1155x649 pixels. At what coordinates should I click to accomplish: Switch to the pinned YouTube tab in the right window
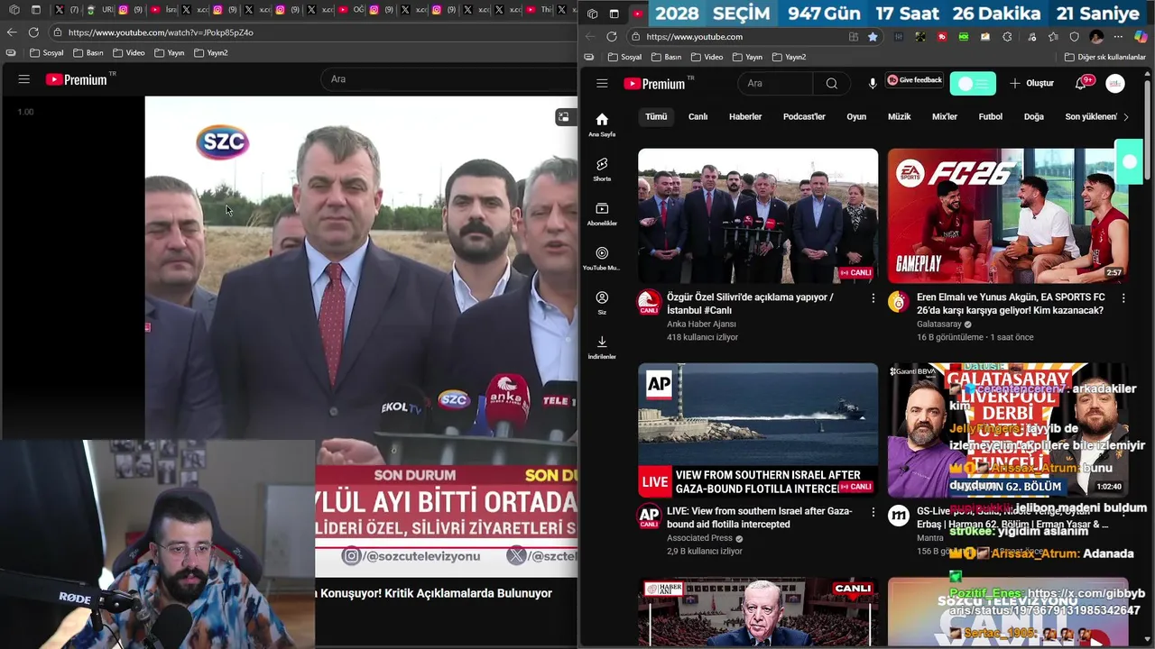pyautogui.click(x=638, y=14)
